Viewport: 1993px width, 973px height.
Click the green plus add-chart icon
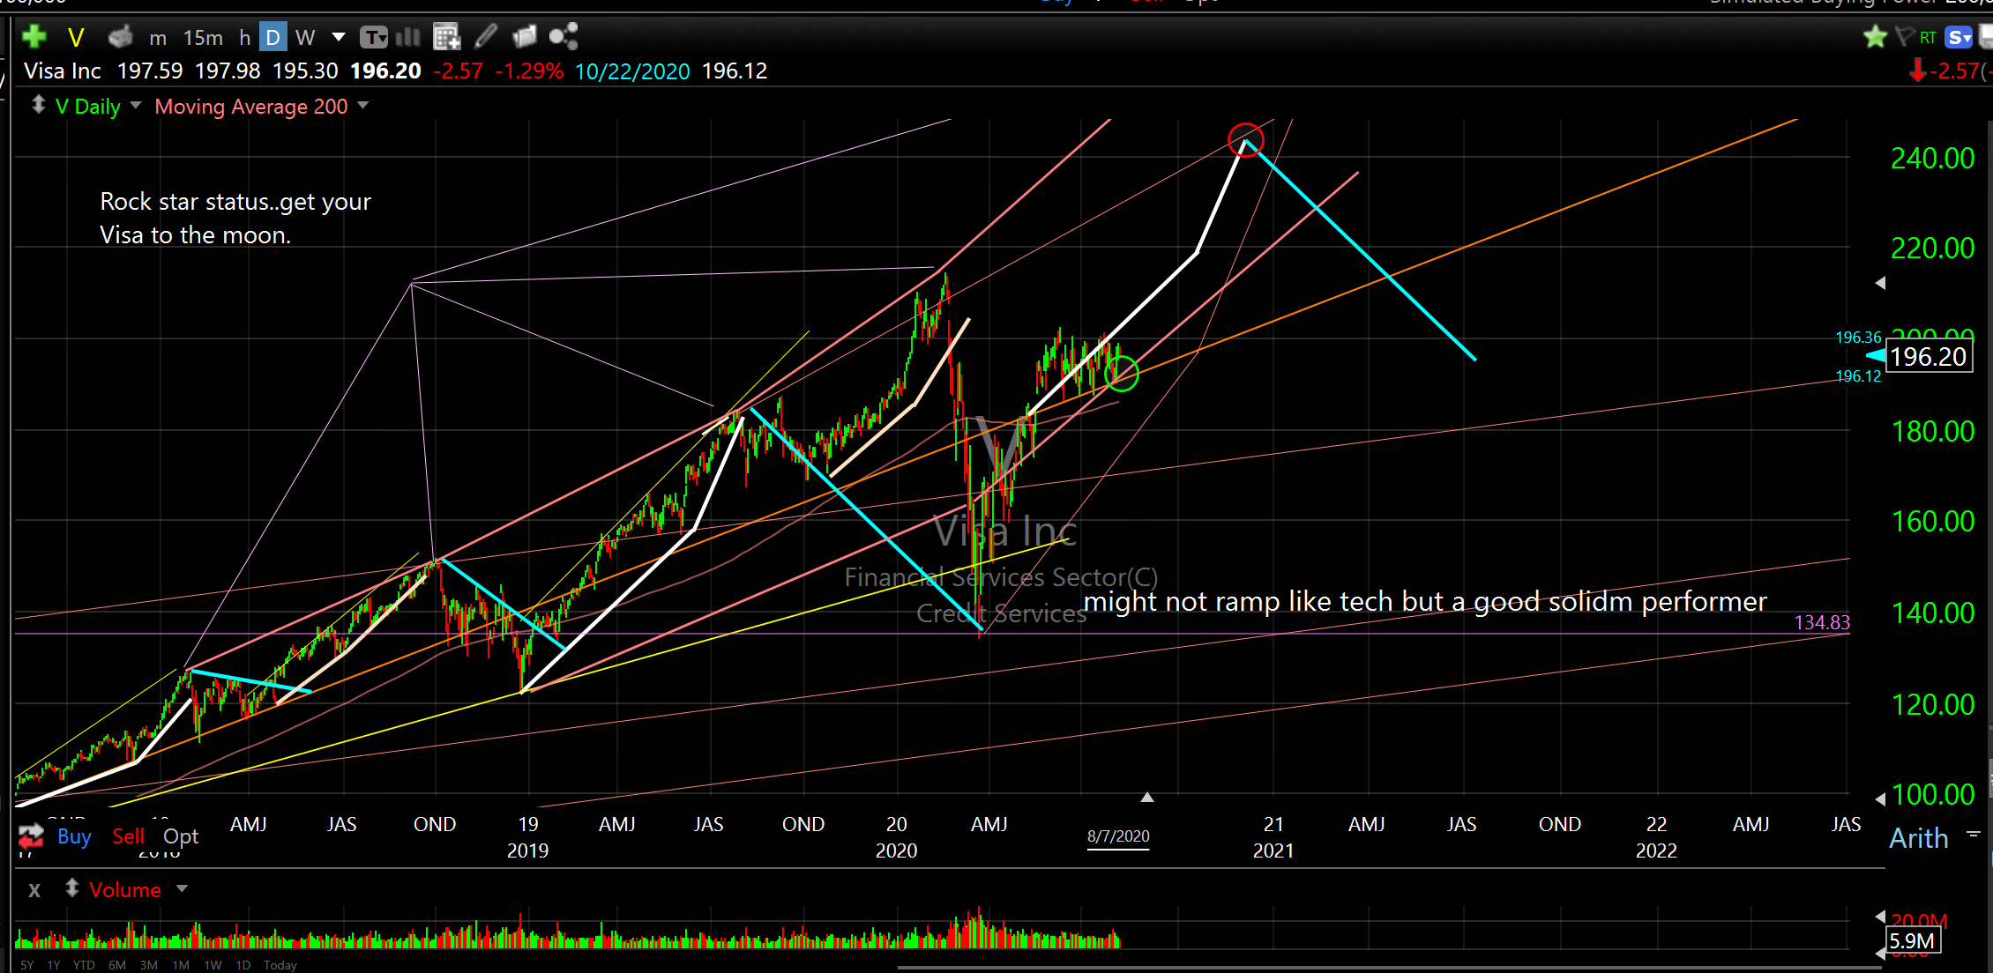(x=34, y=37)
